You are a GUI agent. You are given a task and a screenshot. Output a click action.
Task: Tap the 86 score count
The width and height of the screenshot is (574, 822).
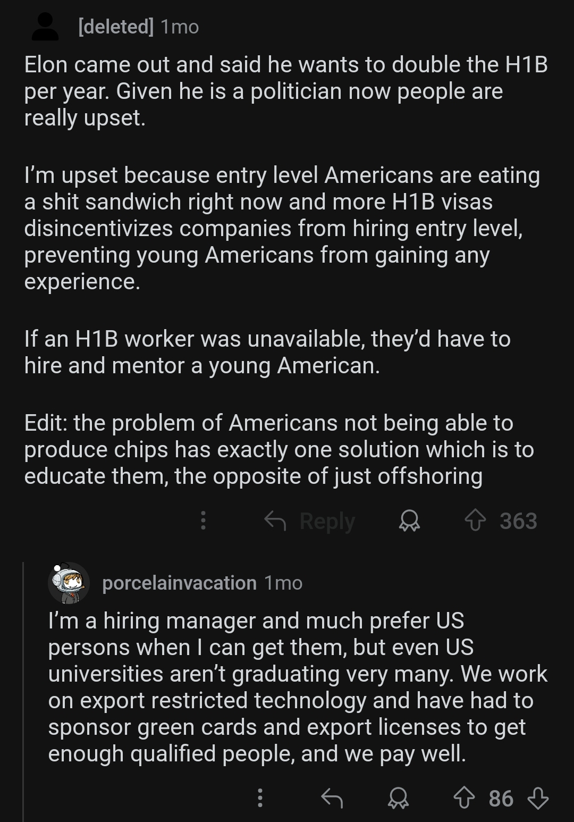point(501,799)
